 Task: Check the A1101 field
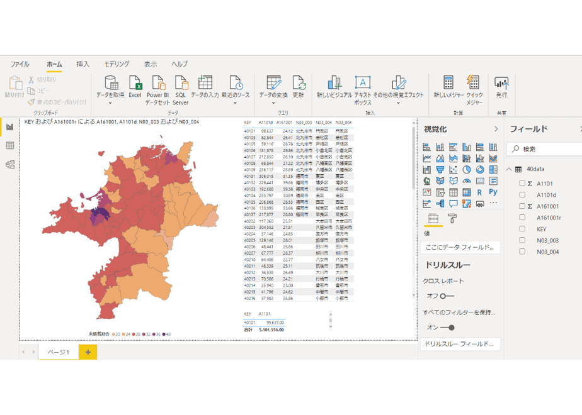pos(522,184)
